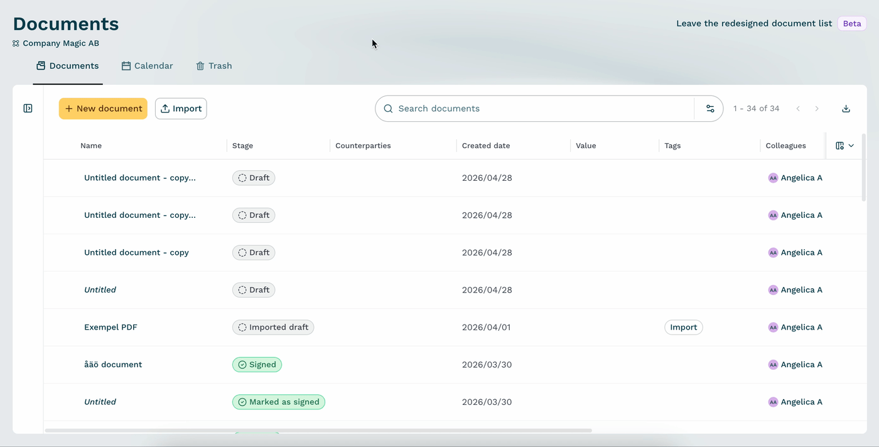Switch to the Documents tab
The image size is (879, 447).
coord(68,66)
